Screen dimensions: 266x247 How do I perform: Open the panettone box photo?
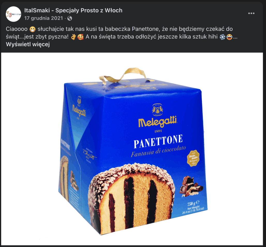(x=132, y=149)
